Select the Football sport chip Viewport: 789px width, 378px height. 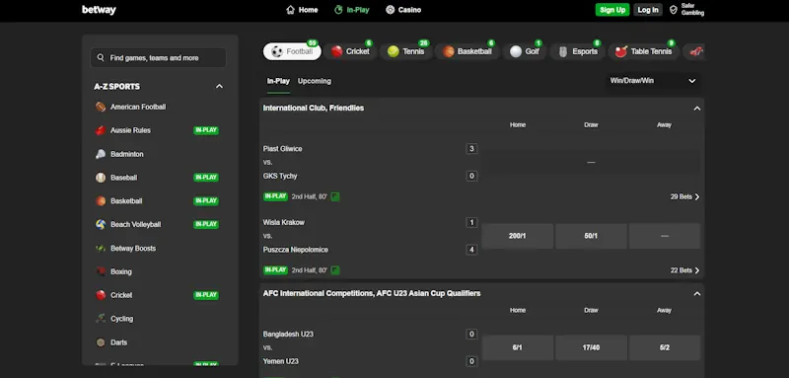coord(292,51)
